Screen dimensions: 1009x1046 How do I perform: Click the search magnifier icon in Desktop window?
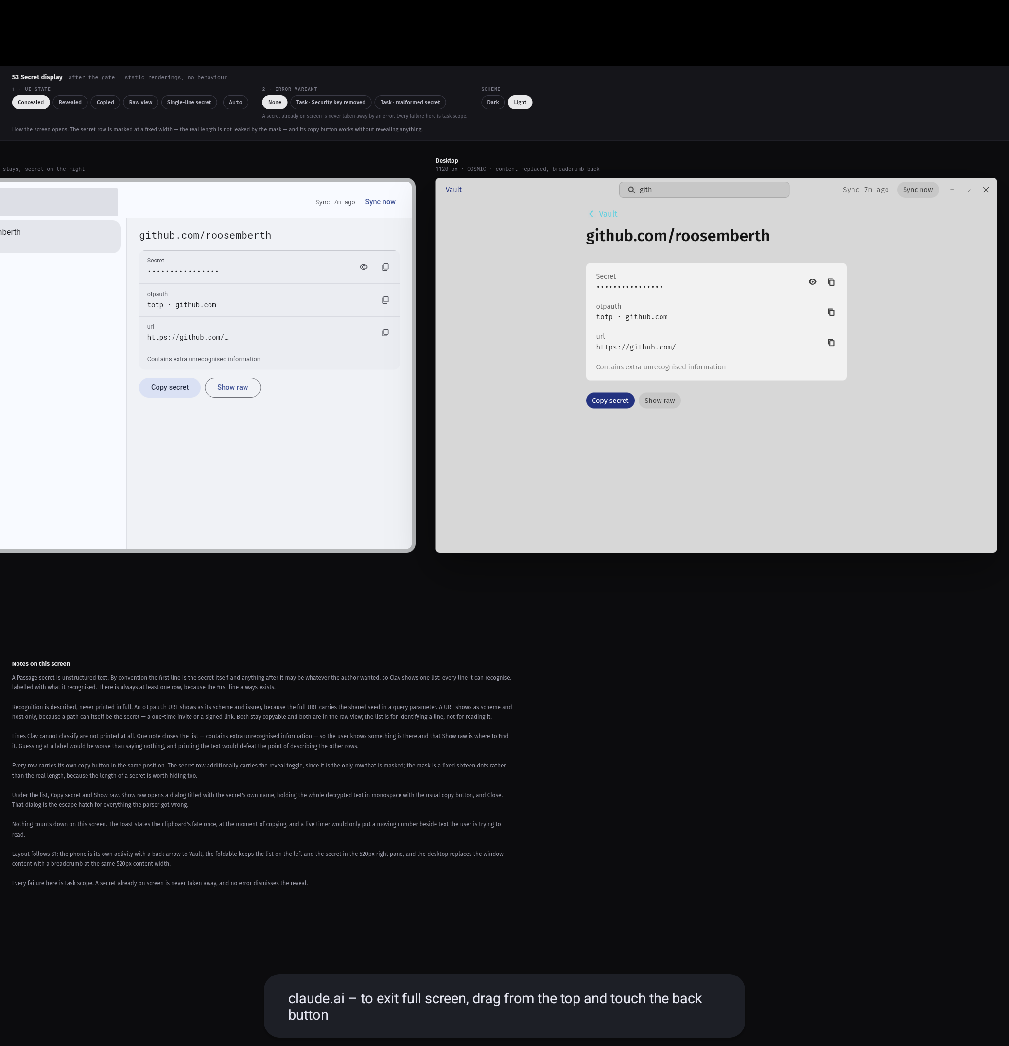coord(631,190)
